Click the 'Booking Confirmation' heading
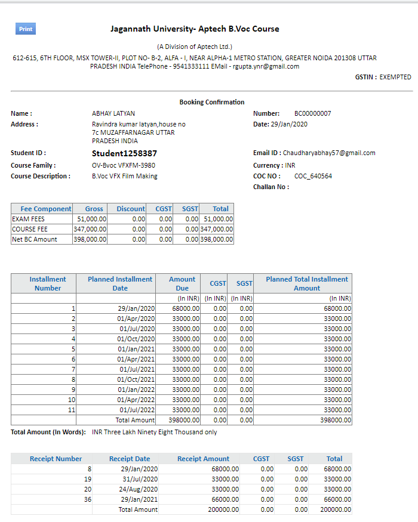 (x=211, y=102)
